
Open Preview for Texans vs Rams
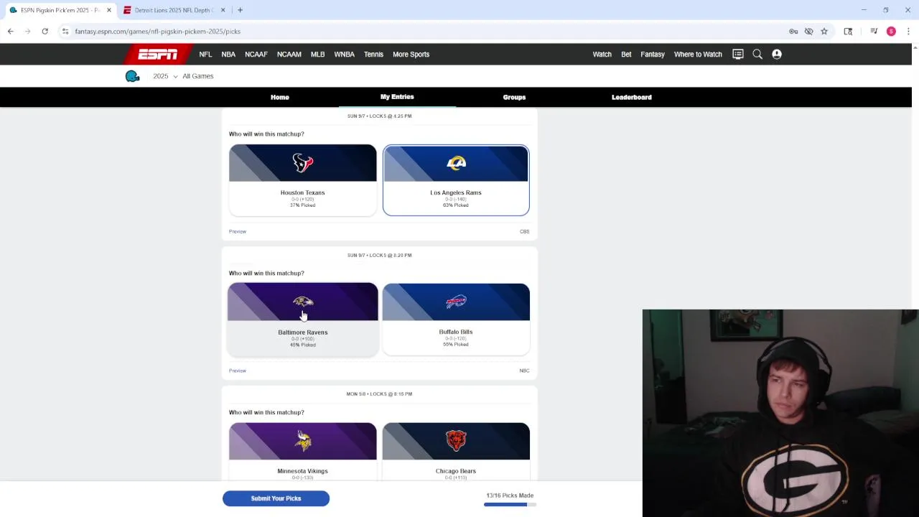238,231
